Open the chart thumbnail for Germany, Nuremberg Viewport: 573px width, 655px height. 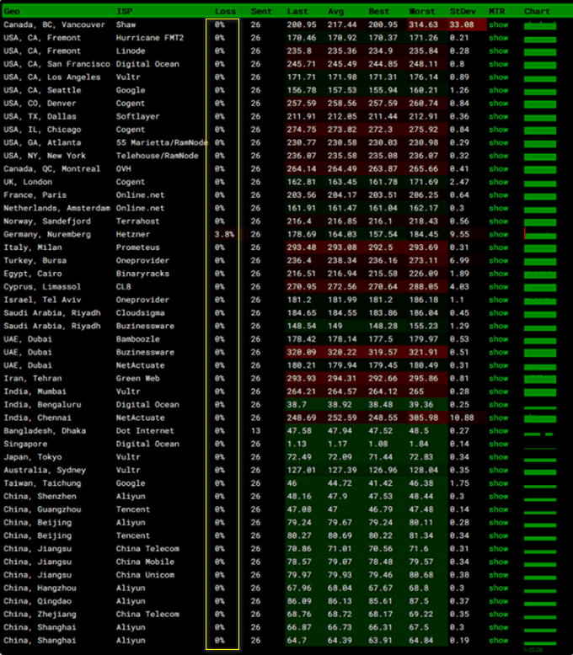pos(539,235)
